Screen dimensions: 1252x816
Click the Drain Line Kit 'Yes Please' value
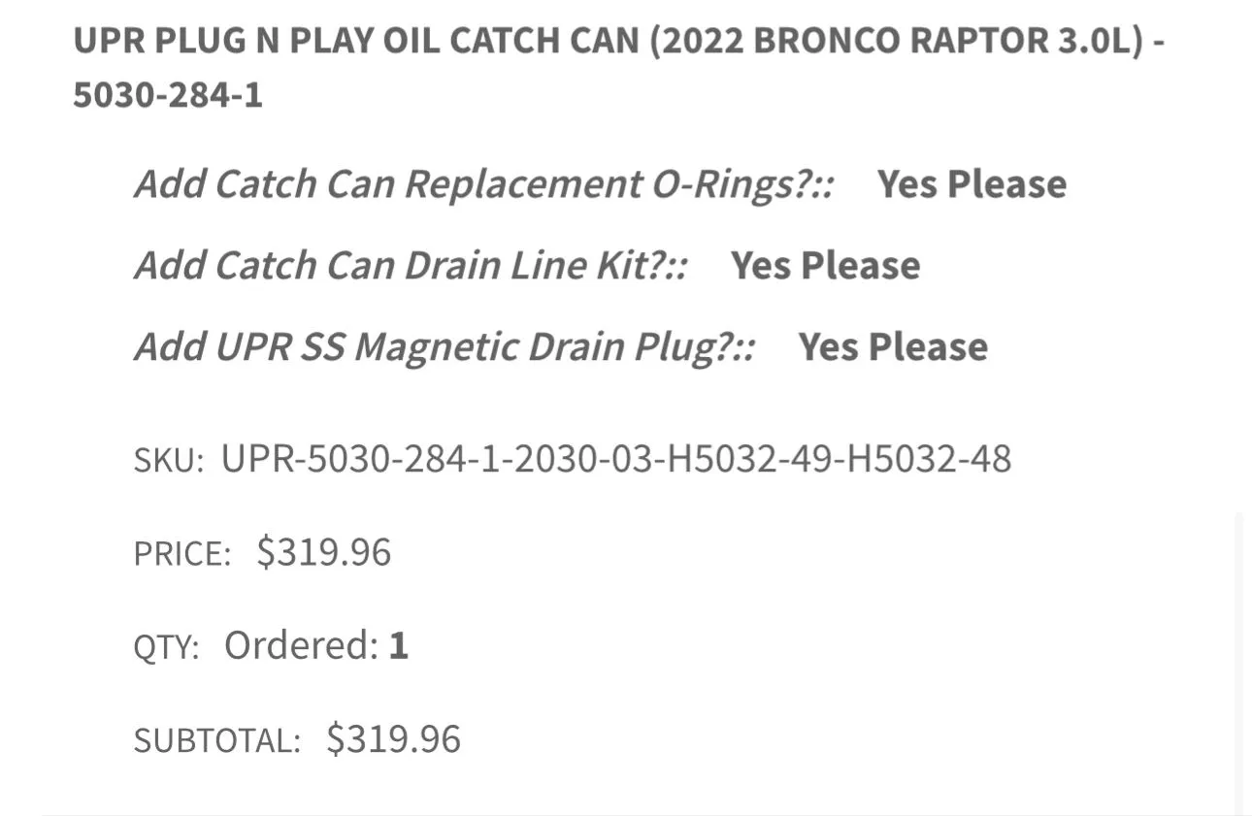(825, 266)
